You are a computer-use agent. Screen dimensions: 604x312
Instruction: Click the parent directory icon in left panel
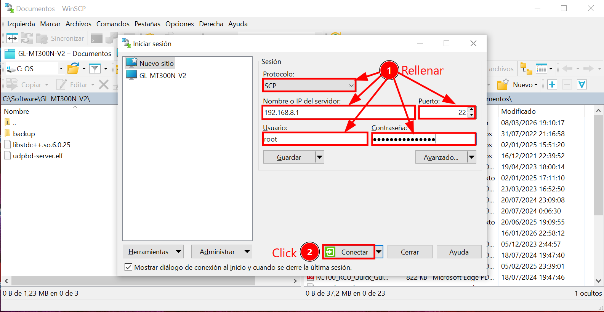[x=8, y=123]
